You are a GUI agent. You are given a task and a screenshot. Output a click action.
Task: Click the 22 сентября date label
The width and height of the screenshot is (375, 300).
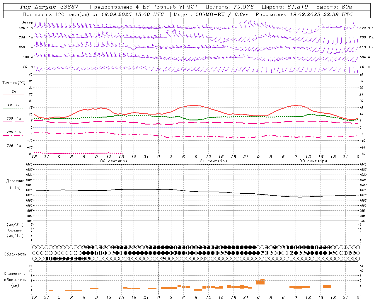(313, 161)
